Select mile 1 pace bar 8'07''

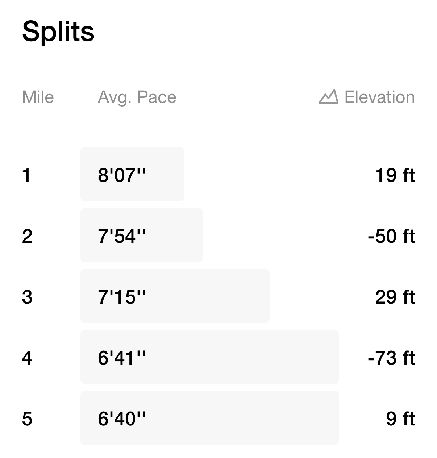pyautogui.click(x=132, y=174)
